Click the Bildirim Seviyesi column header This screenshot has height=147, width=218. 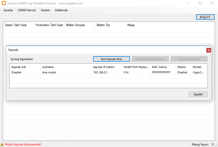(x=75, y=25)
